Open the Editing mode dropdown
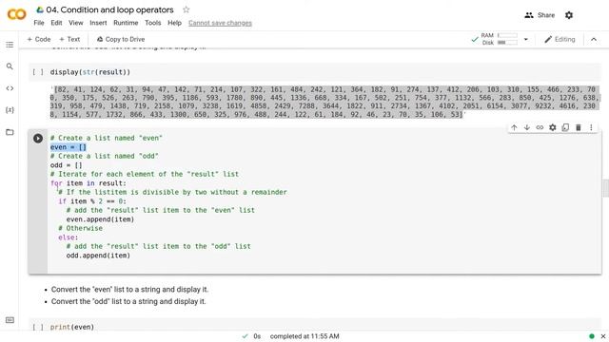Viewport: 609px width, 342px height. (x=560, y=39)
